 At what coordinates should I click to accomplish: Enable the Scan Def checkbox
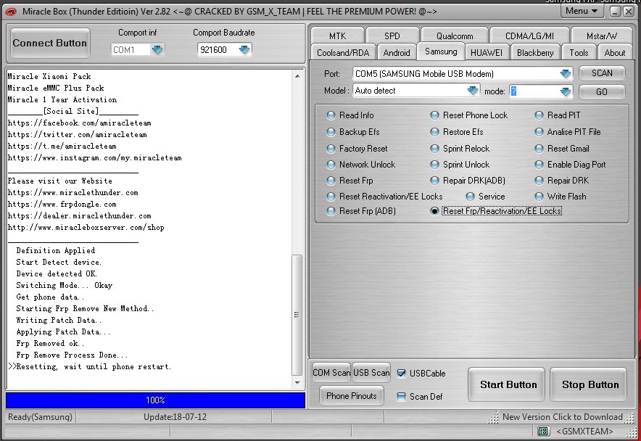[x=402, y=397]
